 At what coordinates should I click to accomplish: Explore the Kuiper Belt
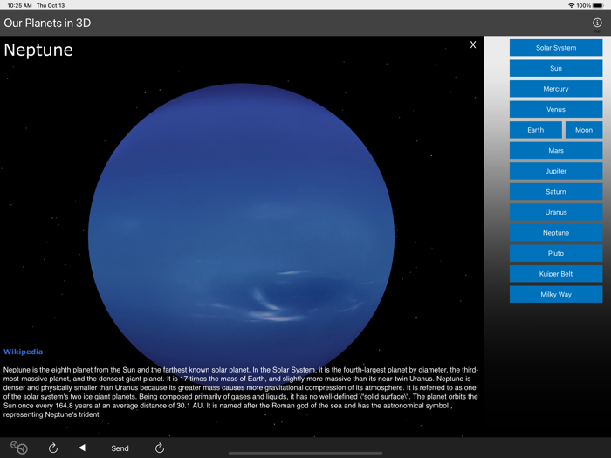click(556, 274)
